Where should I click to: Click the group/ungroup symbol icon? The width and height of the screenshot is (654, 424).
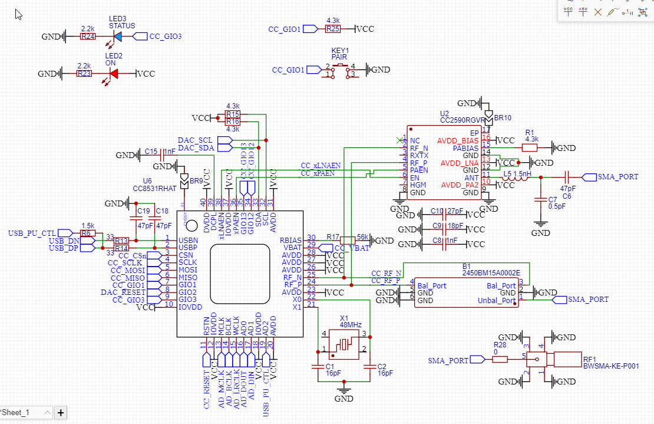pyautogui.click(x=643, y=12)
